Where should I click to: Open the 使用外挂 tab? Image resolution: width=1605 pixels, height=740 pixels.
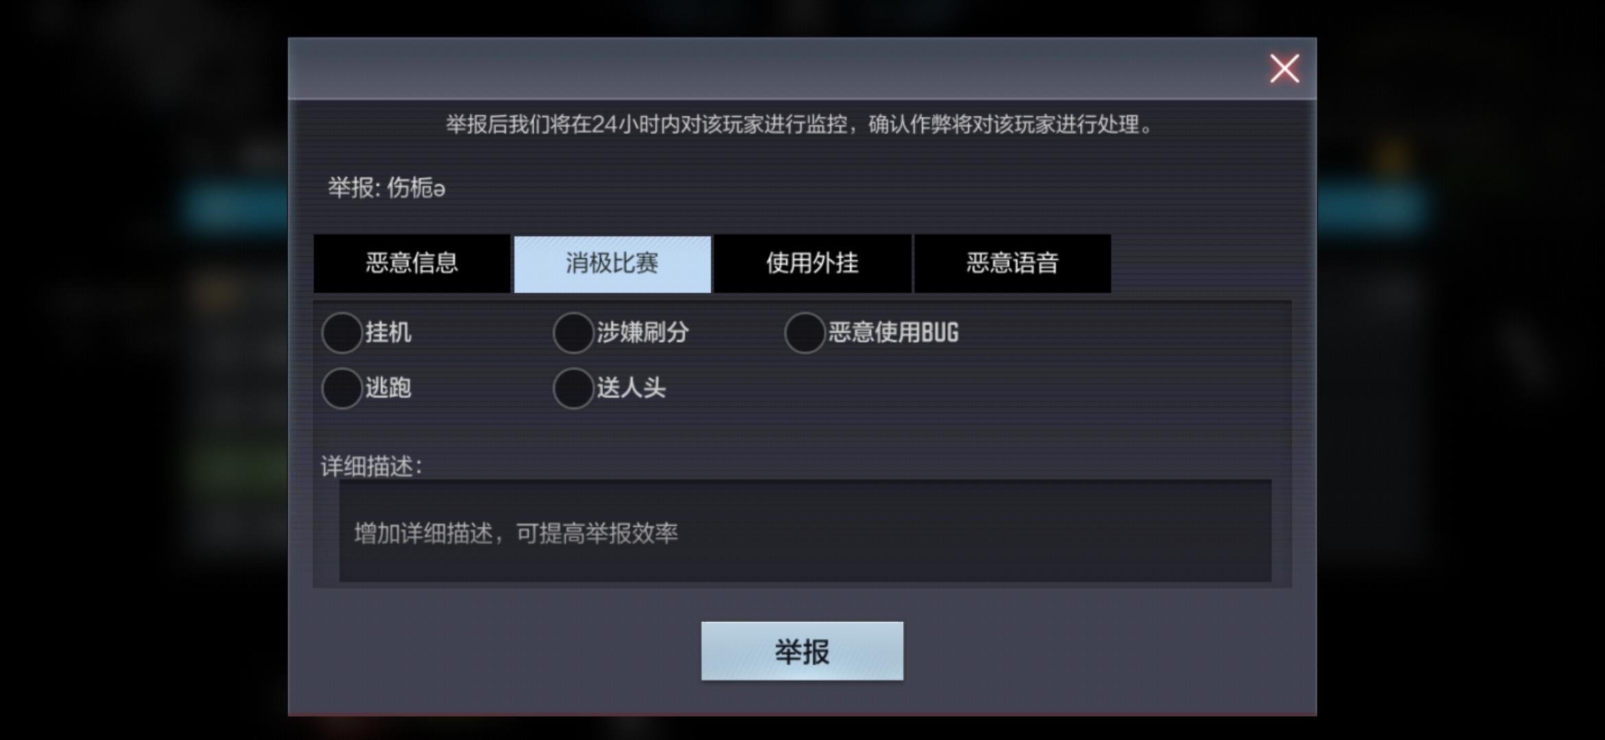tap(813, 264)
